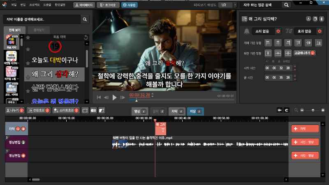The image size is (329, 185).
Task: Click the refresh icon beside 무료 자막
Action: (x=86, y=37)
